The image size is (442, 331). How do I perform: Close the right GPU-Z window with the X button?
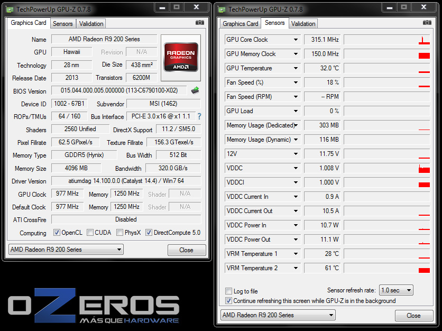[423, 7]
